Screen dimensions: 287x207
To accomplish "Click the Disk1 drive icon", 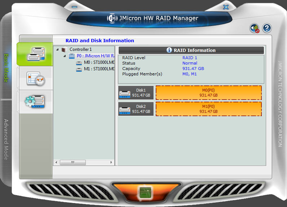I will pos(125,94).
